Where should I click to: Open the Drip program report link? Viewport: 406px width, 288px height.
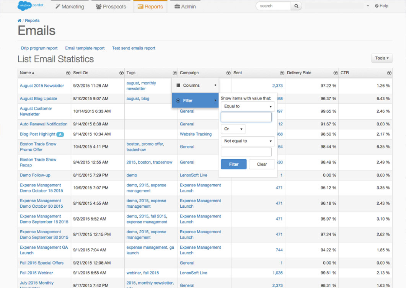(x=39, y=48)
